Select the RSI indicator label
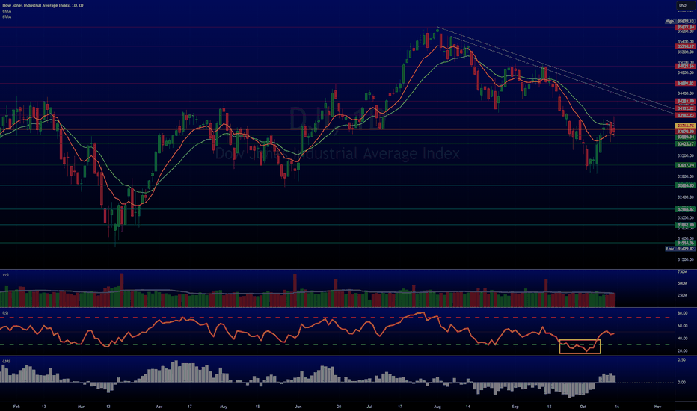697x411 pixels. click(5, 313)
